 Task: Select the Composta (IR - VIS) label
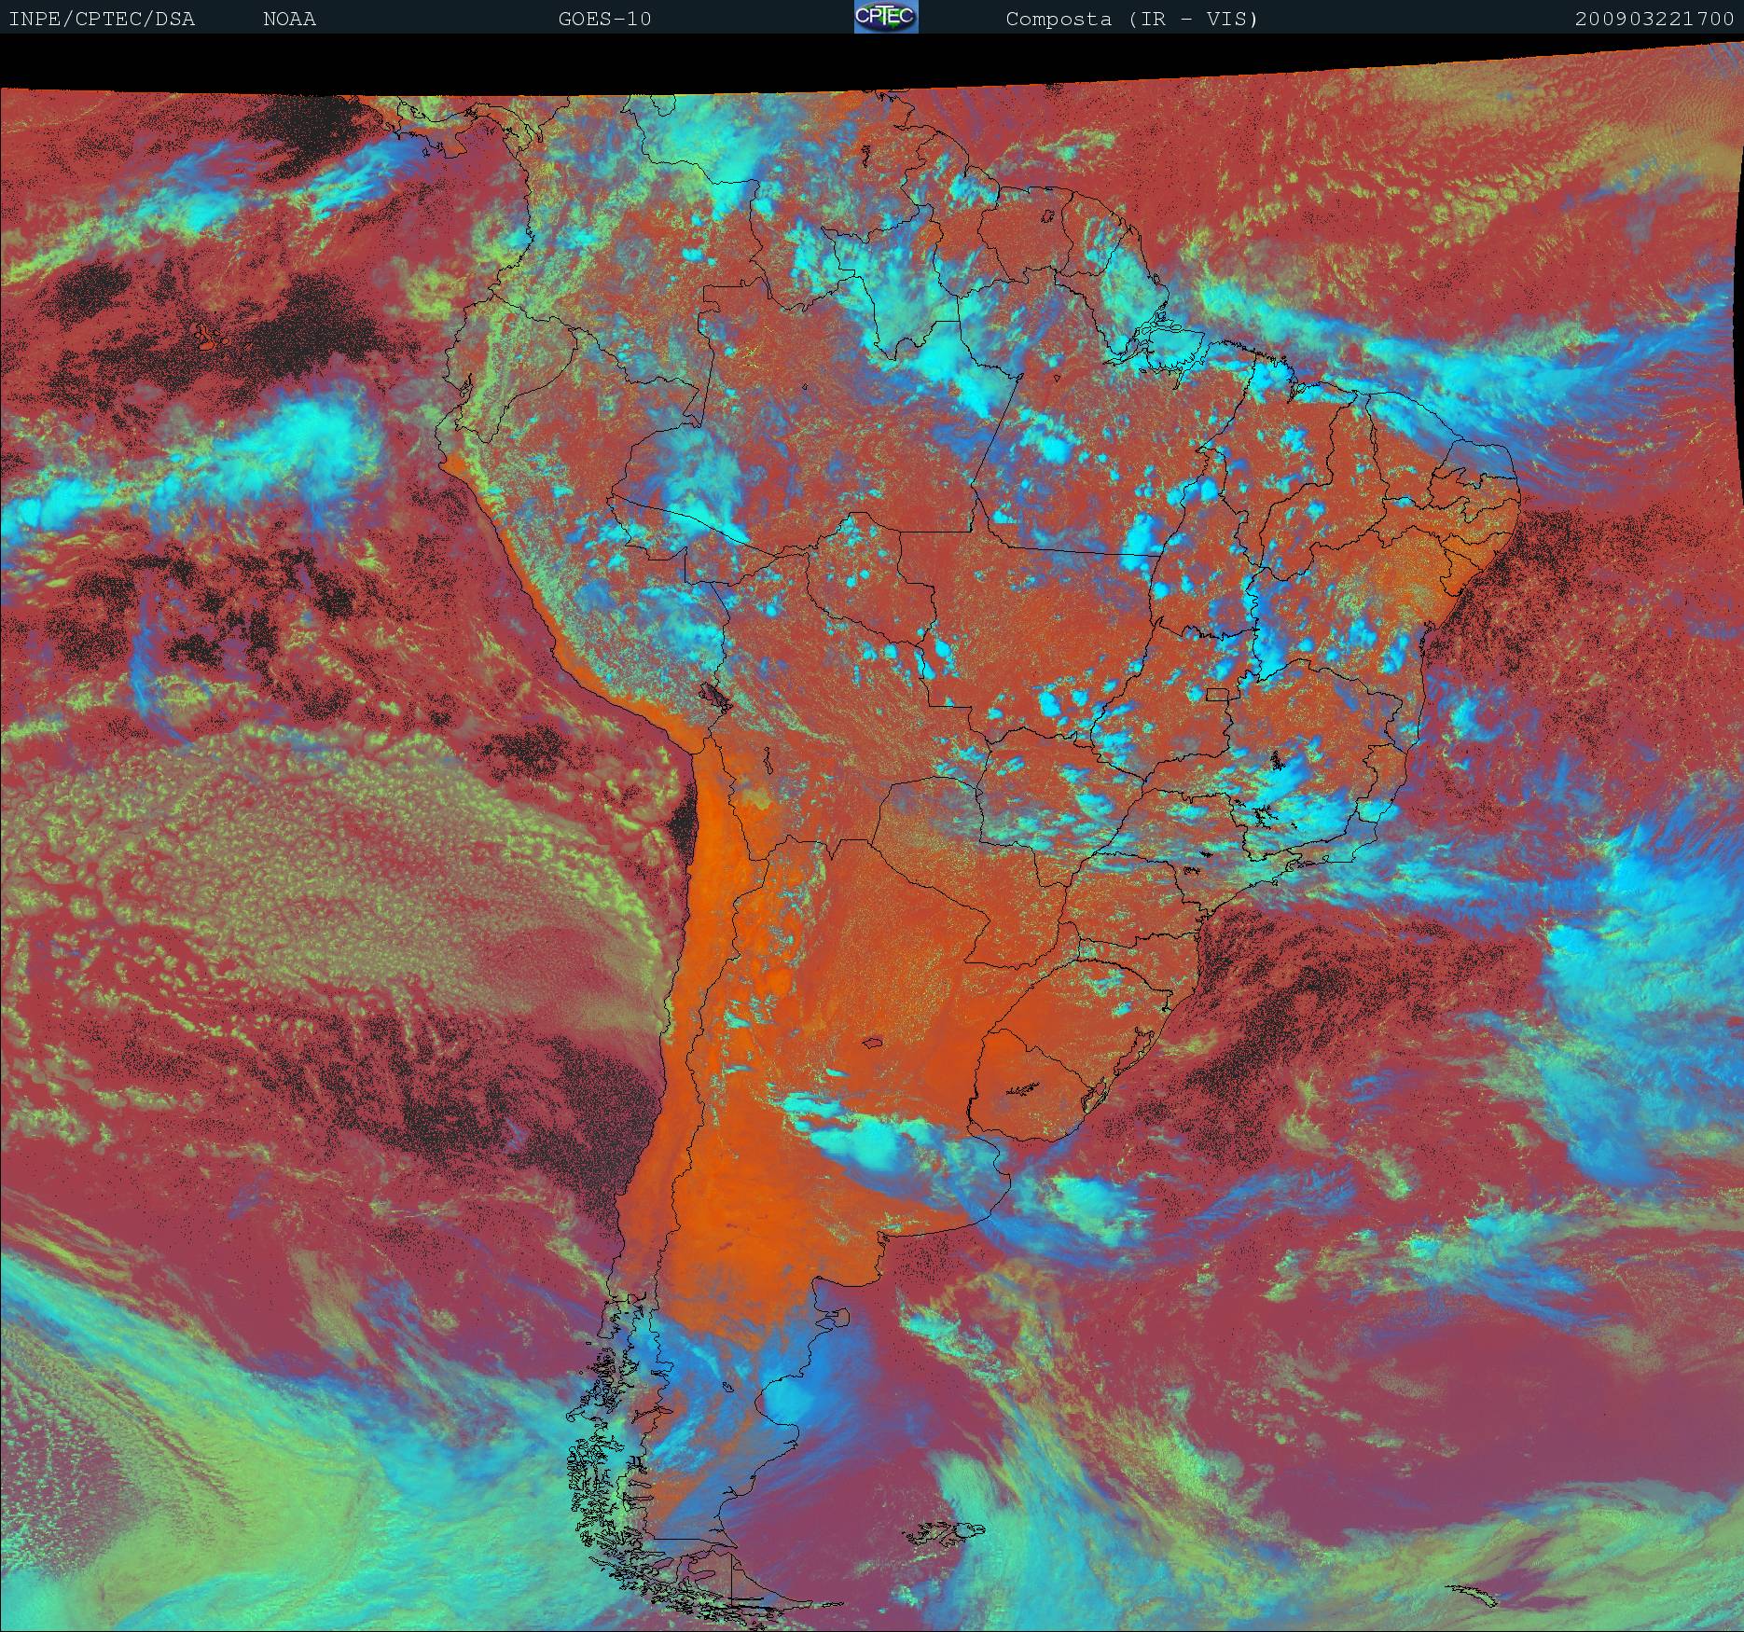point(1132,19)
